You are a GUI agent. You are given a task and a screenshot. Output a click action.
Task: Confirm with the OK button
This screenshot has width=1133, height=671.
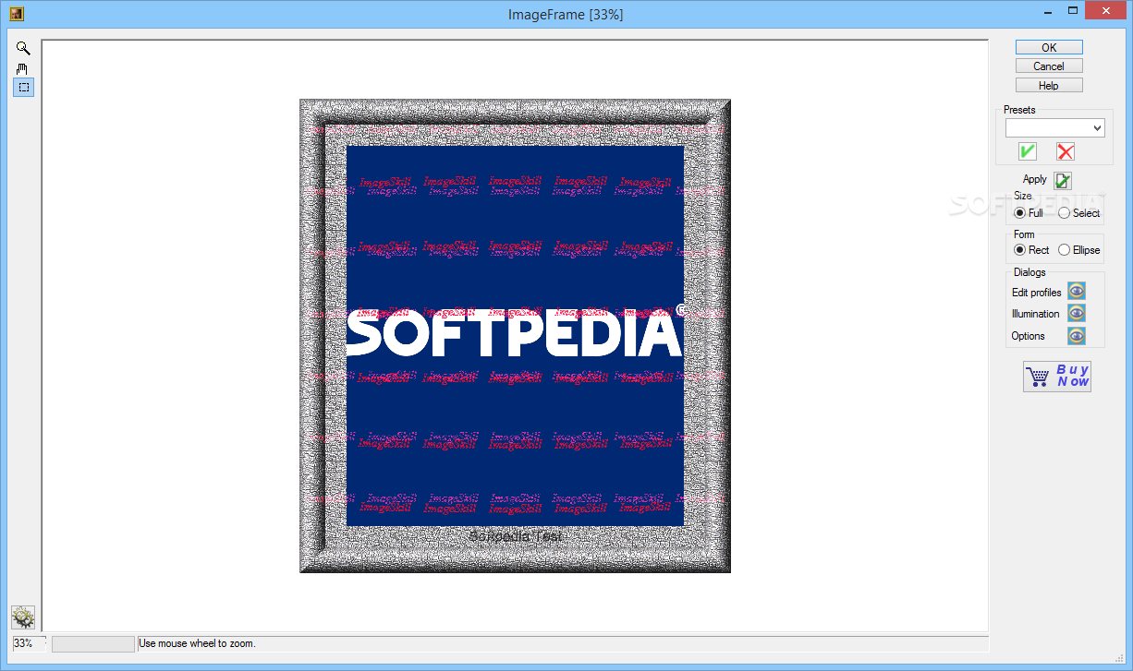click(1049, 47)
